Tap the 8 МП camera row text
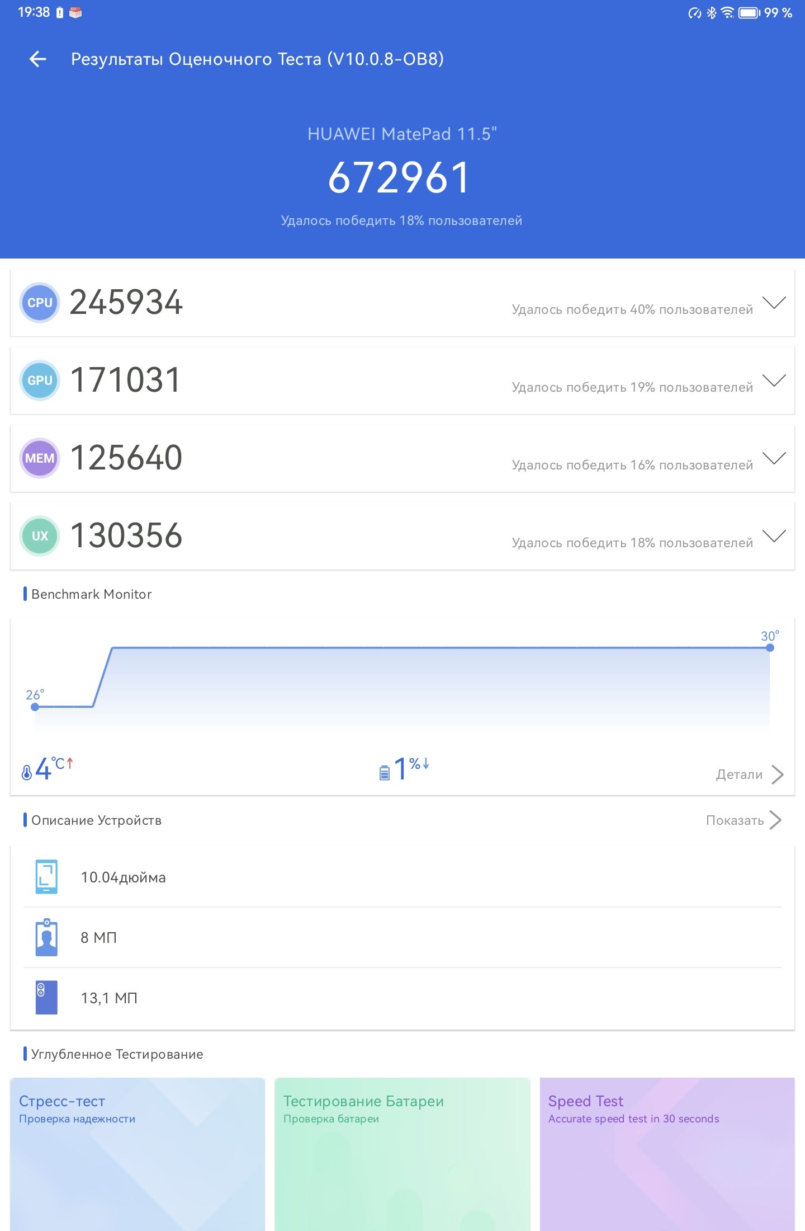Screen dimensions: 805x1231 98,938
